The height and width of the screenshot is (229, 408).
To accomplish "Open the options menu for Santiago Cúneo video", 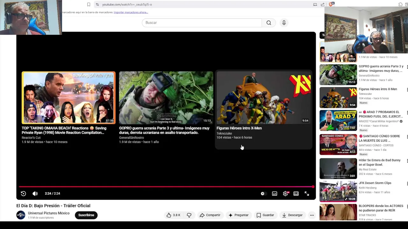I will tap(407, 137).
